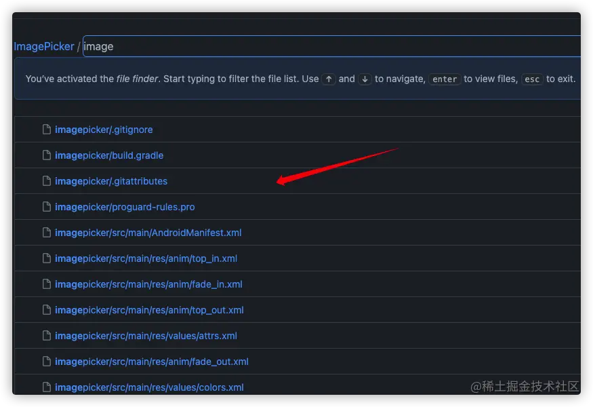Open the values/attrs.xml file link
Screen dimensions: 593x407
pos(146,336)
